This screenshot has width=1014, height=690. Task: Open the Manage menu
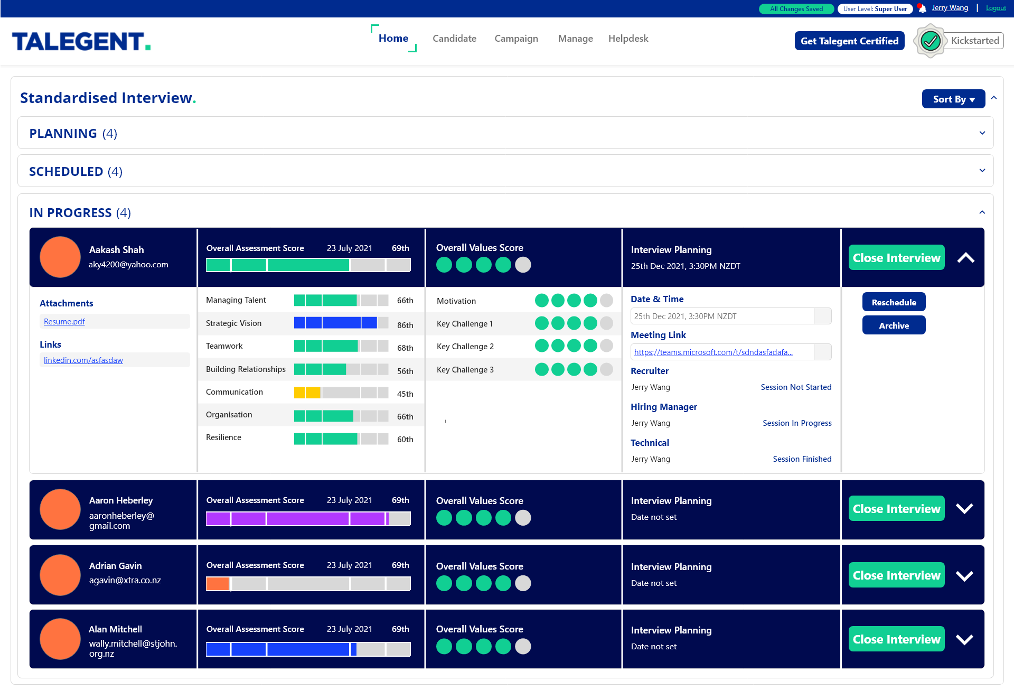click(x=575, y=39)
